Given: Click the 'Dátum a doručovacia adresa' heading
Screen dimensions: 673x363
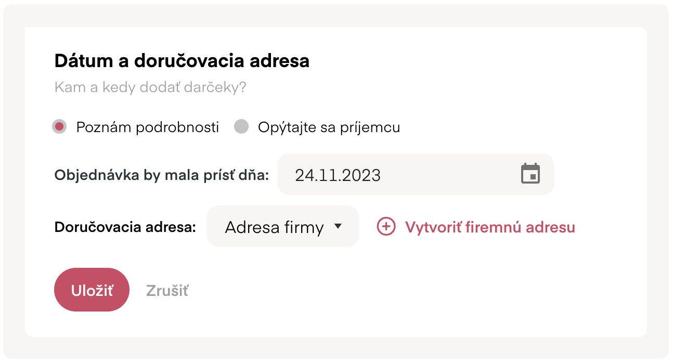Looking at the screenshot, I should click(182, 61).
